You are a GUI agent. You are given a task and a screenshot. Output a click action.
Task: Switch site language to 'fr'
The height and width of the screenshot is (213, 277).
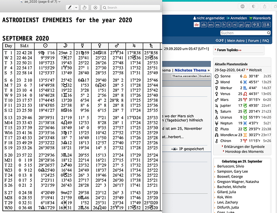pos(224,25)
